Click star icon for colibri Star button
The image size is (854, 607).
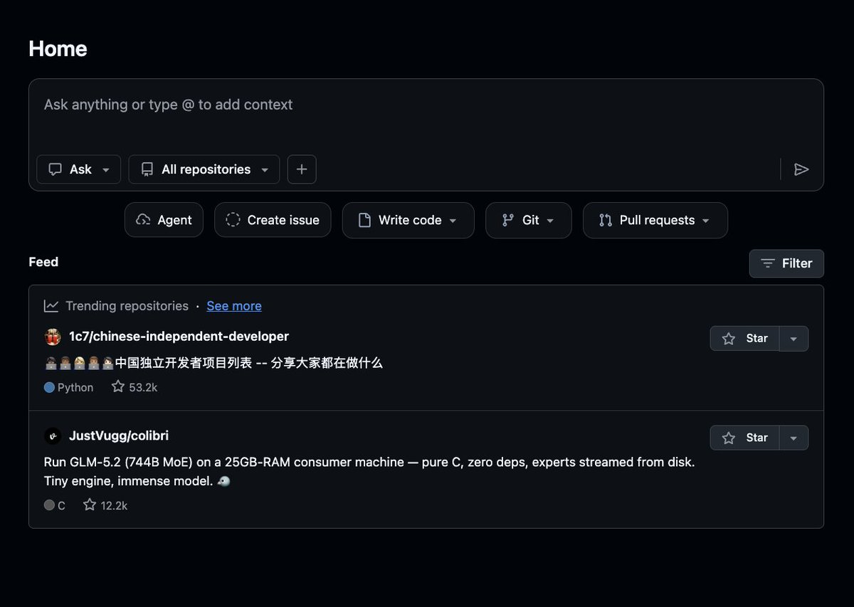[729, 438]
